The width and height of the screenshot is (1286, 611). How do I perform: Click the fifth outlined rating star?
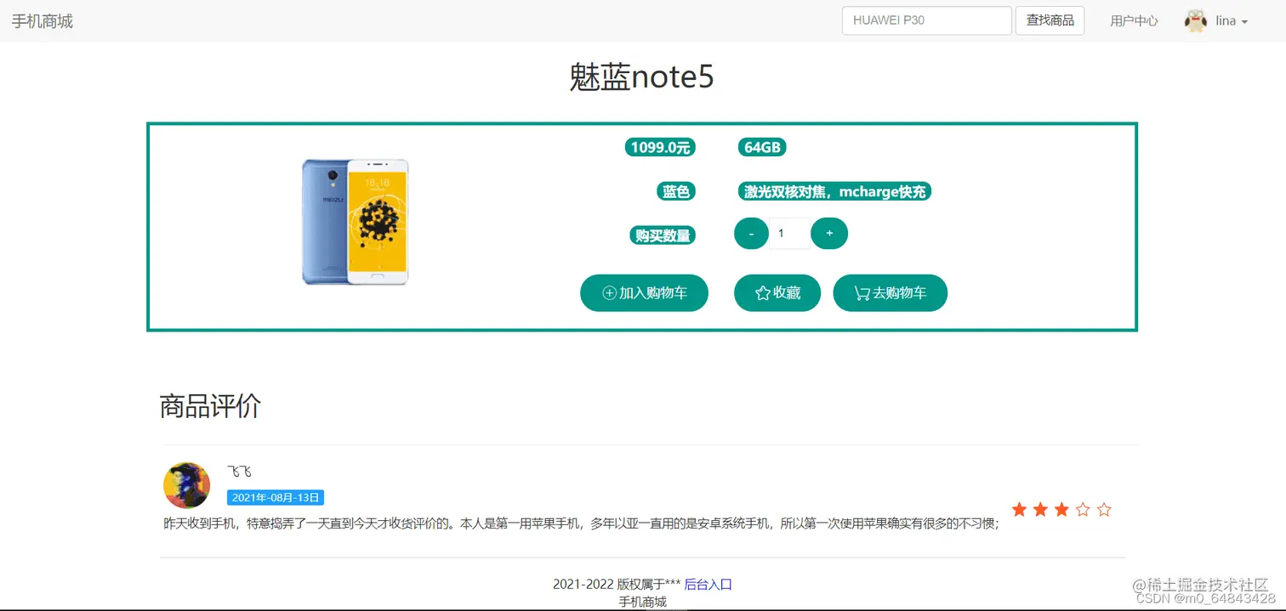(1103, 508)
